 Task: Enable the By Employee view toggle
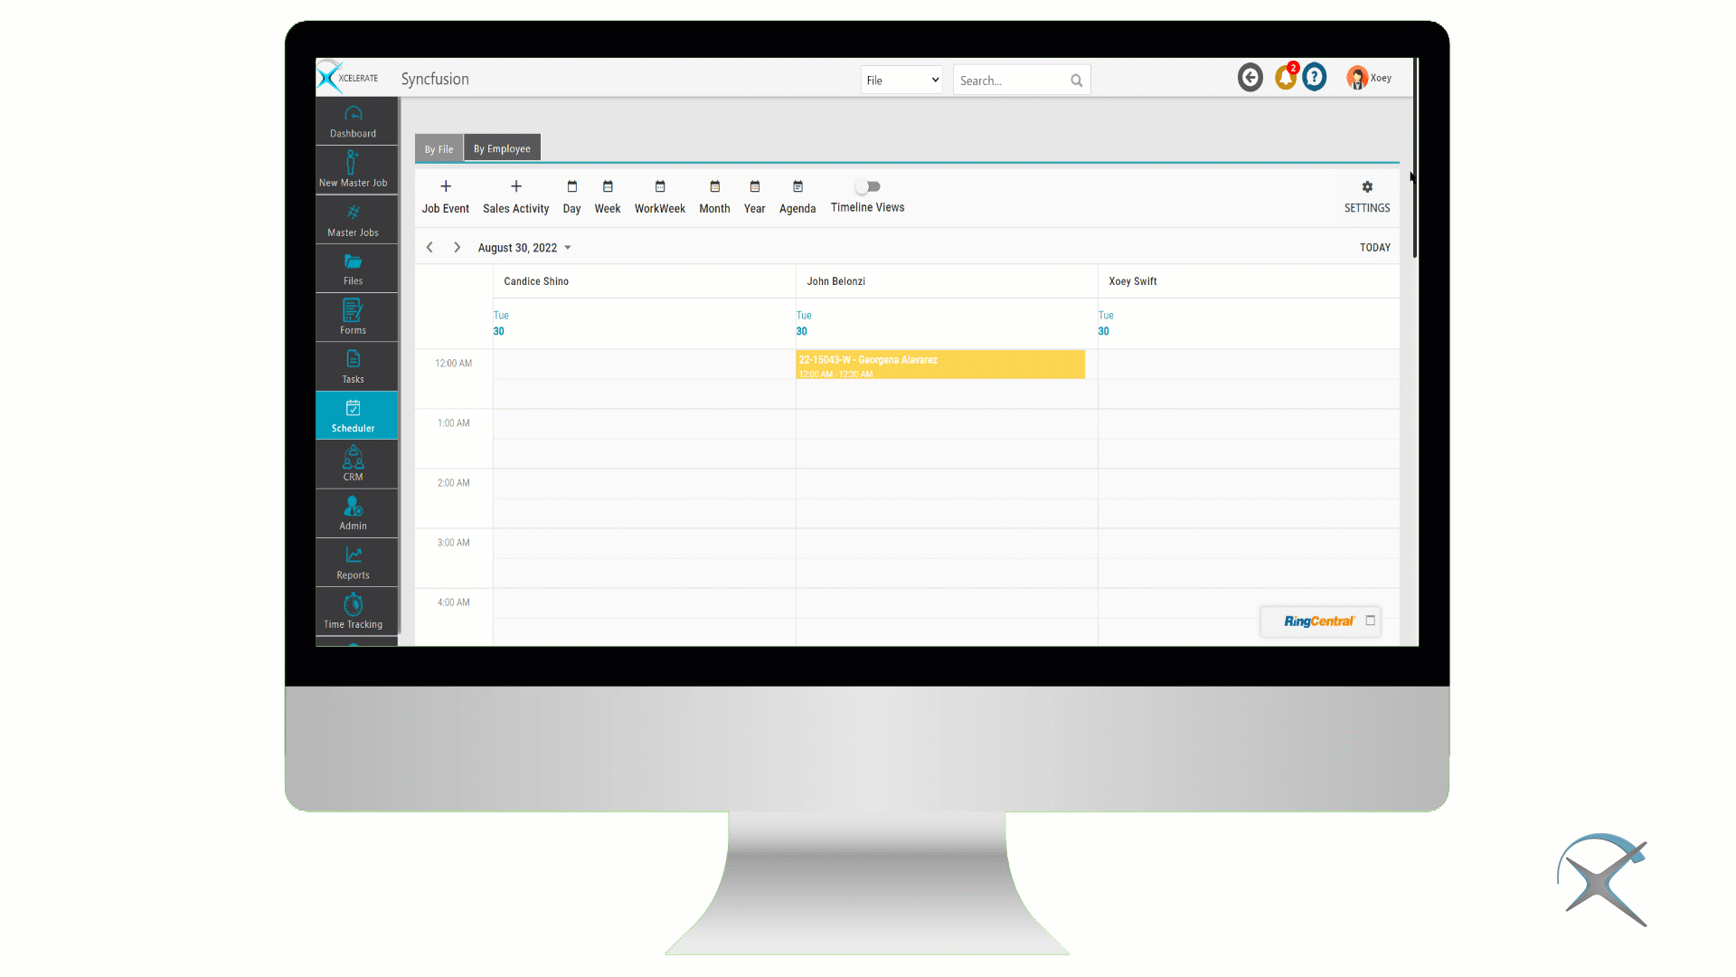[502, 148]
